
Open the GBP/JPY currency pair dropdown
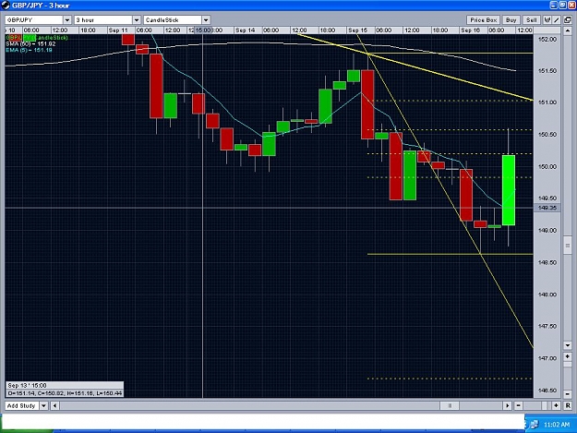coord(67,20)
